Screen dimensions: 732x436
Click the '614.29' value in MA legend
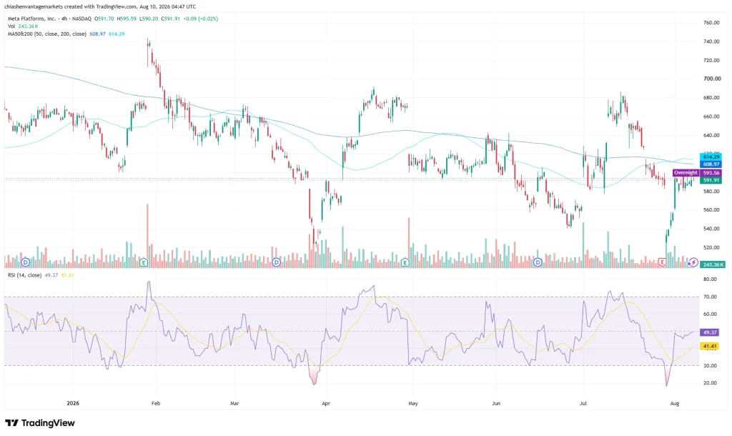tap(117, 34)
